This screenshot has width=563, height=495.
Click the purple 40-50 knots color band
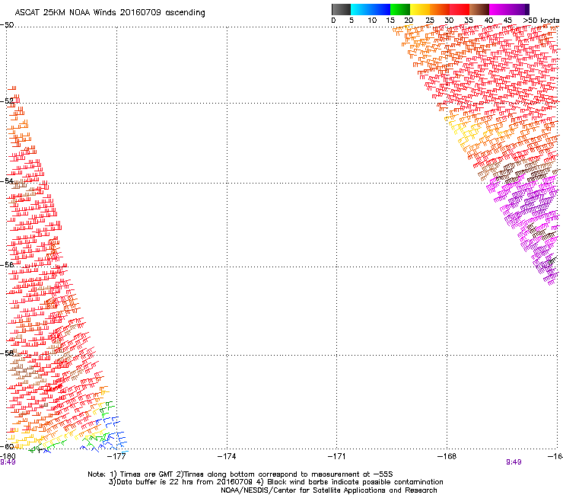pyautogui.click(x=509, y=9)
